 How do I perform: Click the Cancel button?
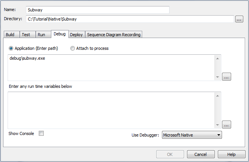click(x=201, y=154)
